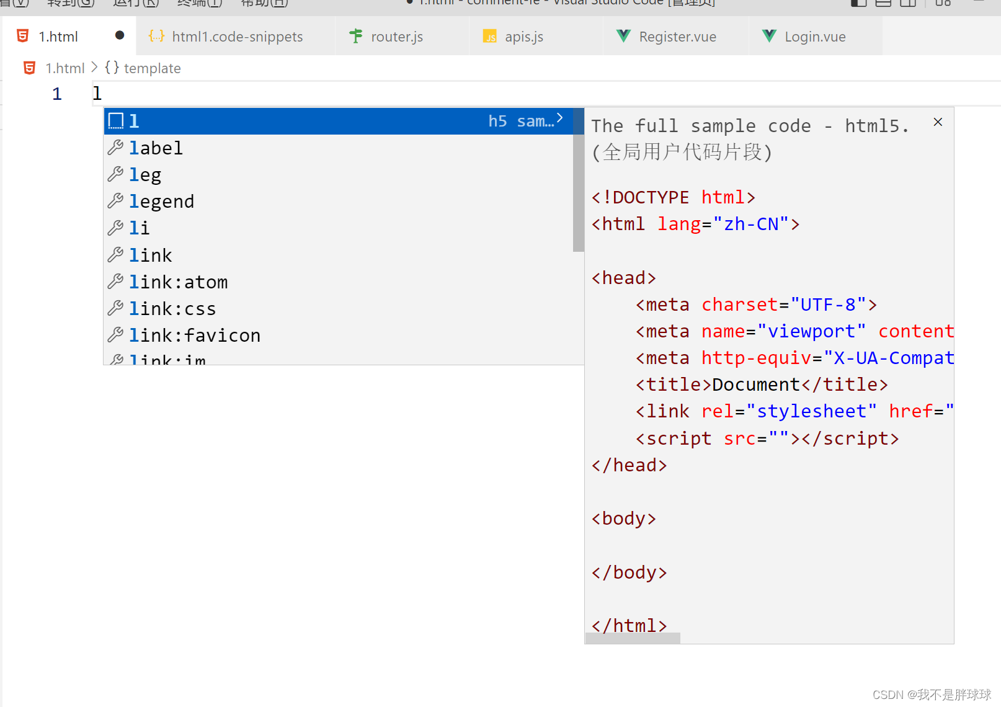This screenshot has width=1001, height=707.
Task: Click the wrench icon beside leg
Action: point(115,174)
